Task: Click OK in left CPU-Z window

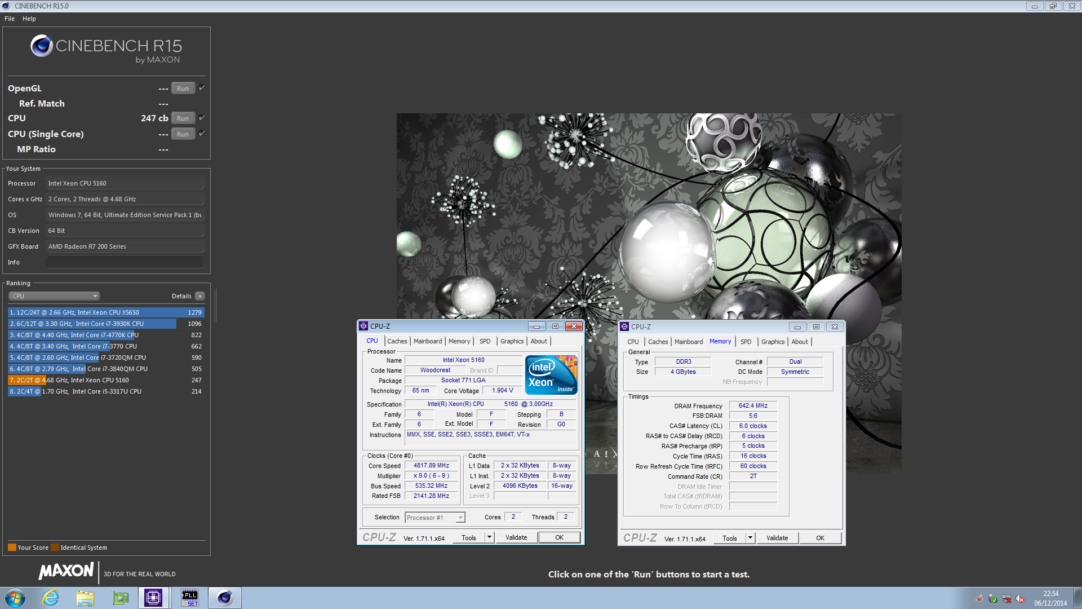Action: (559, 537)
